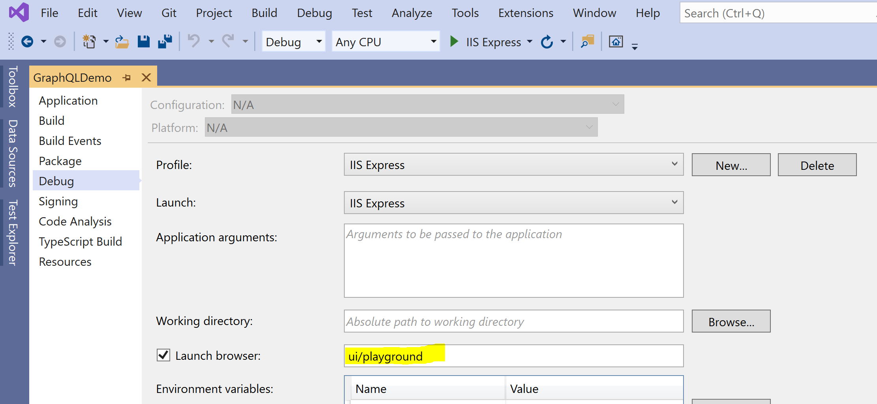
Task: Open the Launch dropdown
Action: coord(514,203)
